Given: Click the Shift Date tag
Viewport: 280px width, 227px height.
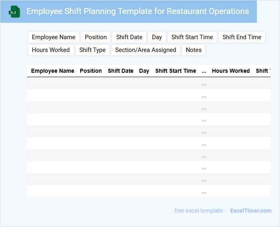Looking at the screenshot, I should 129,37.
